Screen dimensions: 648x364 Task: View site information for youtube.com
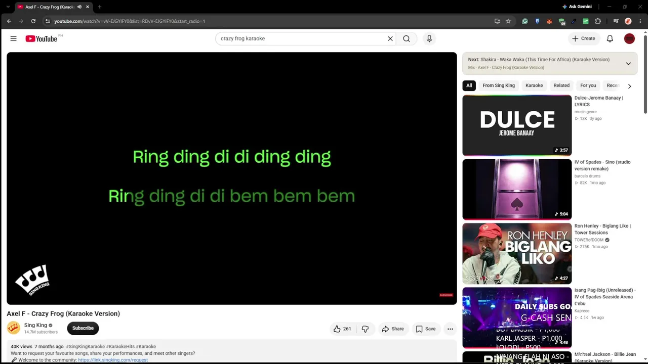(x=48, y=21)
